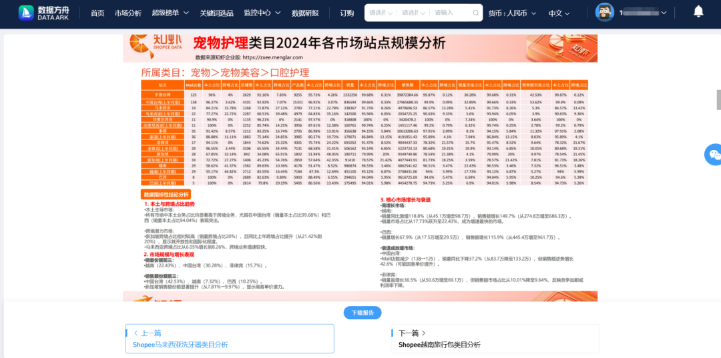Click heading 3. 核心市场增长与衰退
Screen dimensions: 721x358
tap(405, 200)
